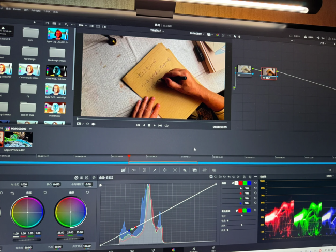Open the Curves palette icon
This screenshot has height=252, width=336.
click(x=123, y=170)
